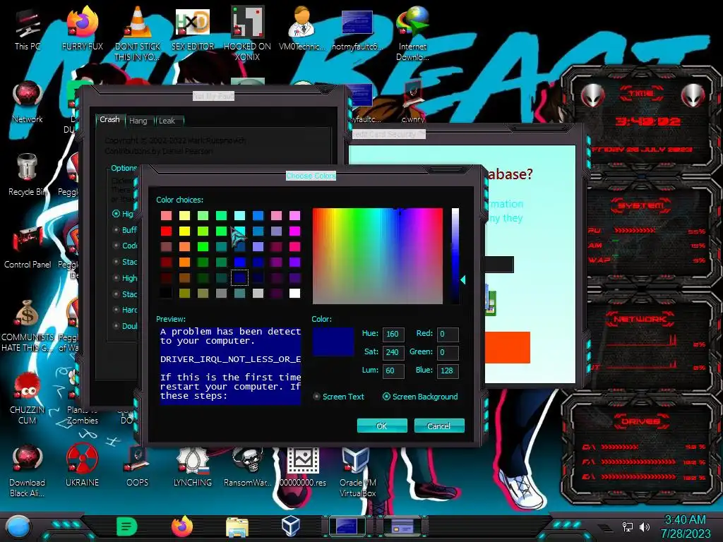
Task: Click the network tray icon
Action: (628, 526)
